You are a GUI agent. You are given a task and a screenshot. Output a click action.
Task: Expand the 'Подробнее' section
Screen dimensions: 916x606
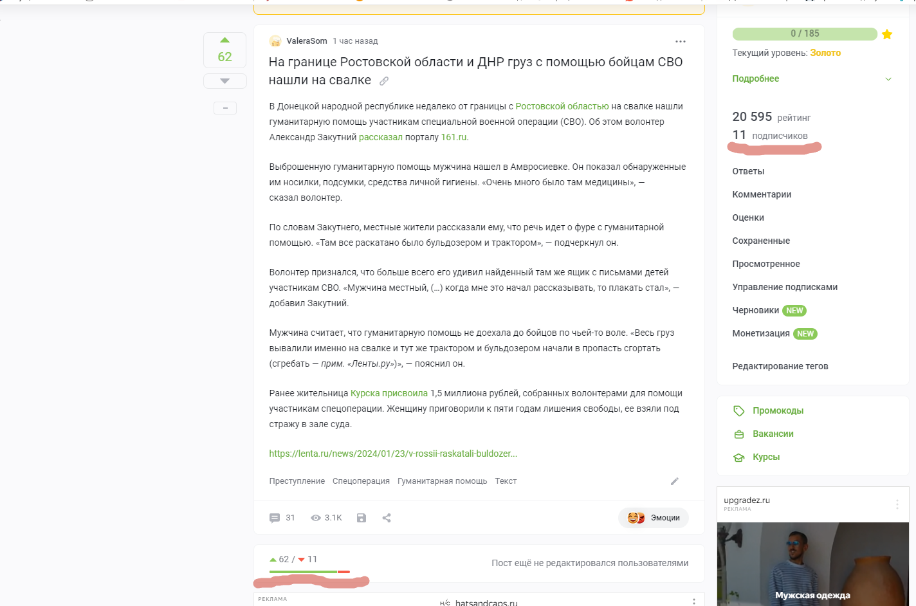[756, 78]
